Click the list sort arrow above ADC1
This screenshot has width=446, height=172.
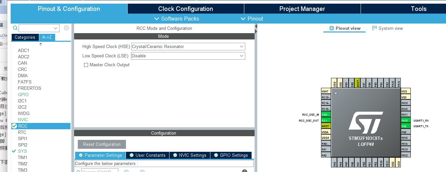click(41, 44)
